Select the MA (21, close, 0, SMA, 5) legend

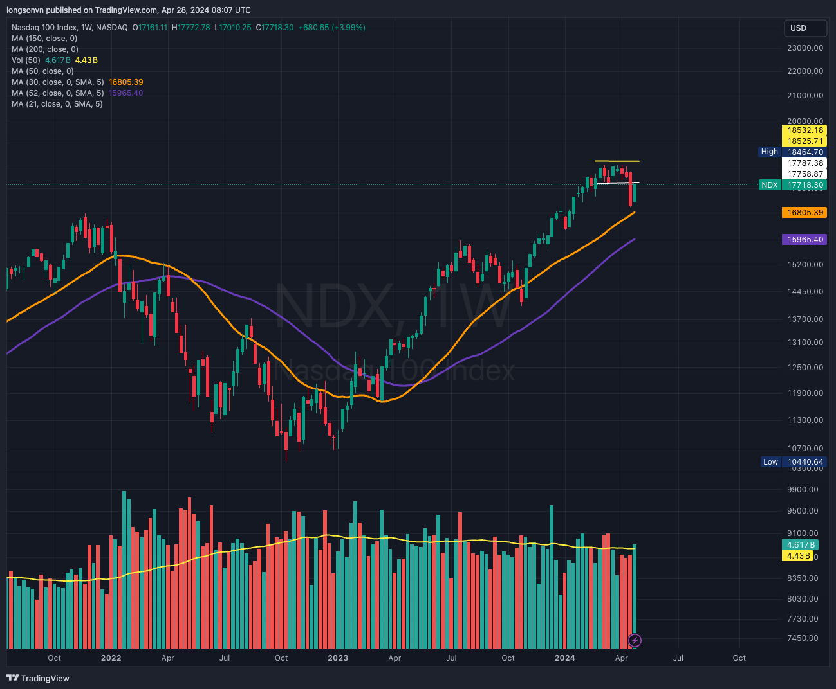57,104
